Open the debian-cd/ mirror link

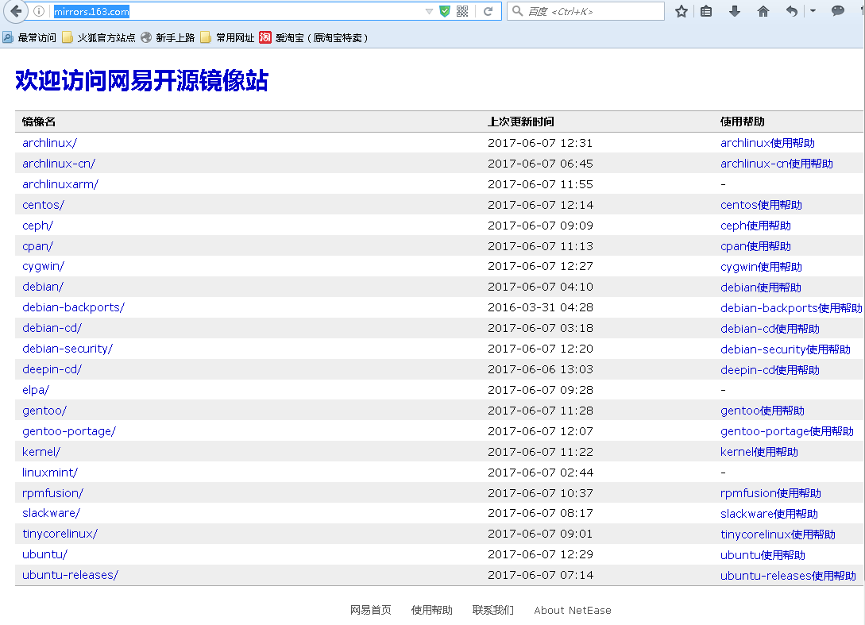click(x=52, y=328)
